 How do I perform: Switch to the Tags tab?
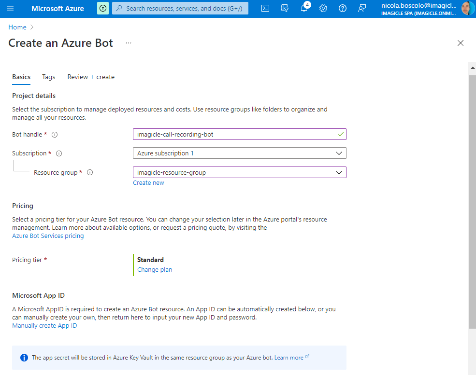point(48,77)
